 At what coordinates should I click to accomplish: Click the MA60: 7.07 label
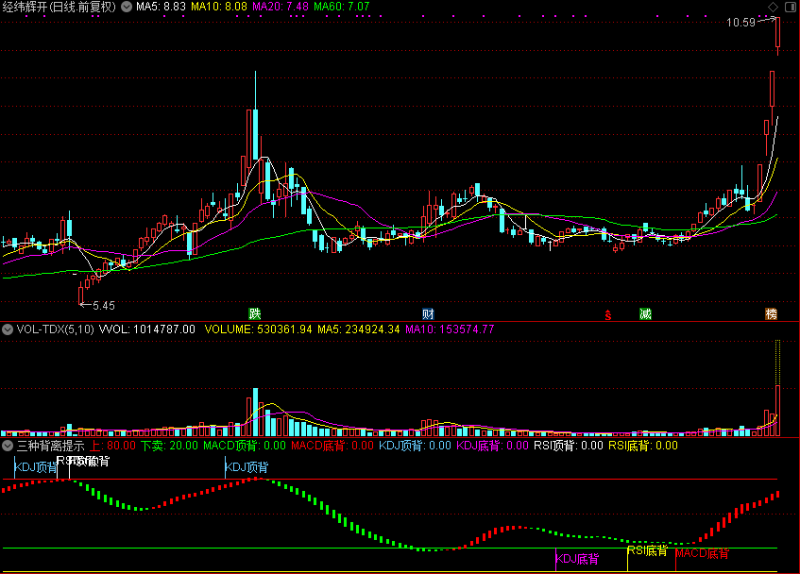point(341,7)
